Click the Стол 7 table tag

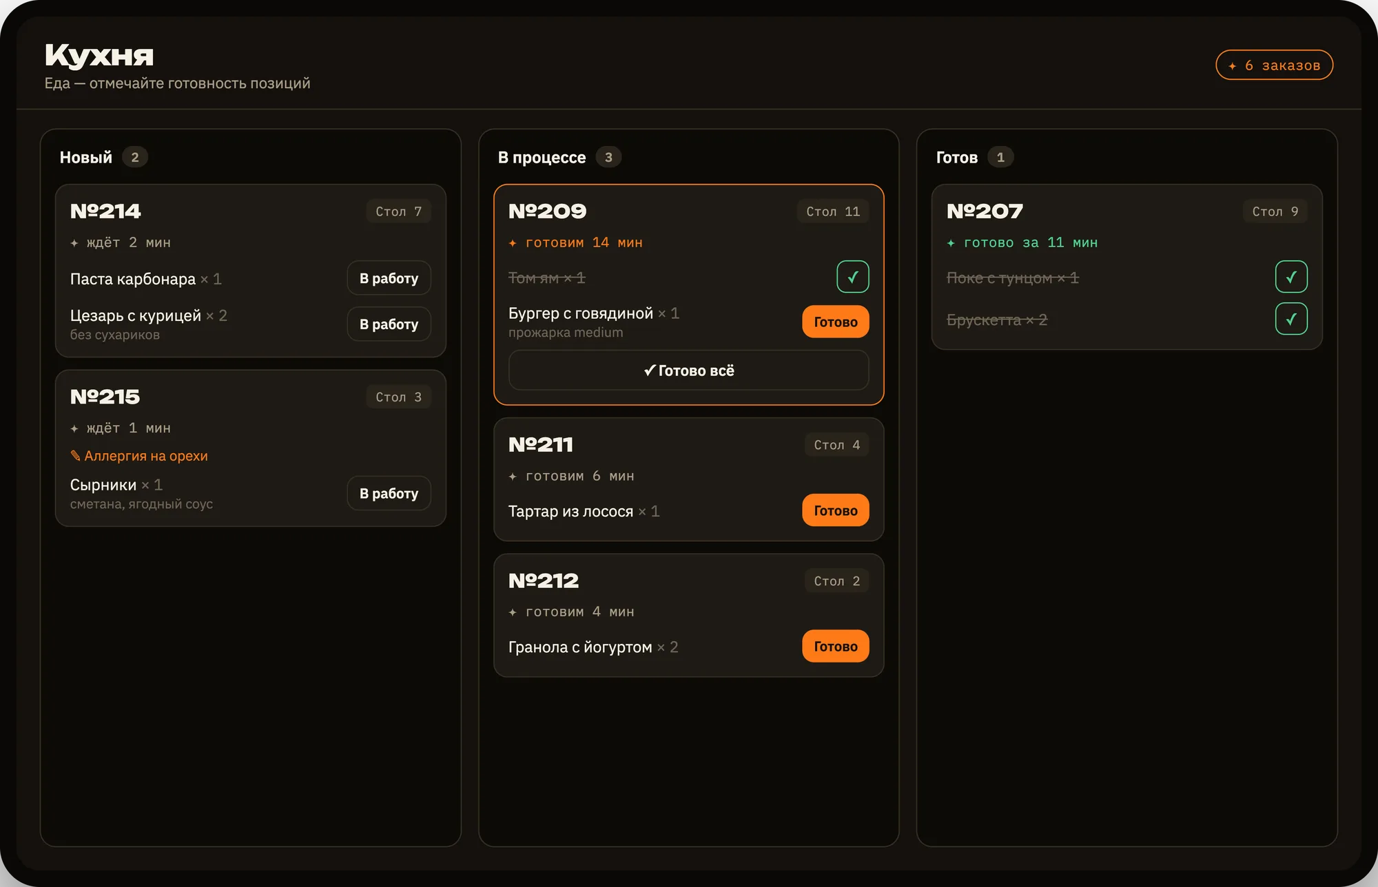[x=398, y=211]
